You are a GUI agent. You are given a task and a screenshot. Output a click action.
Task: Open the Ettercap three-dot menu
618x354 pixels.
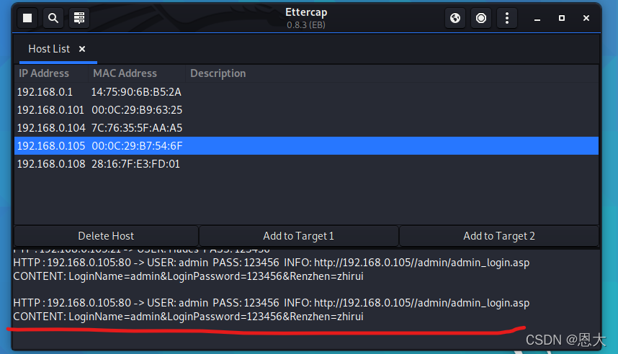coord(507,18)
